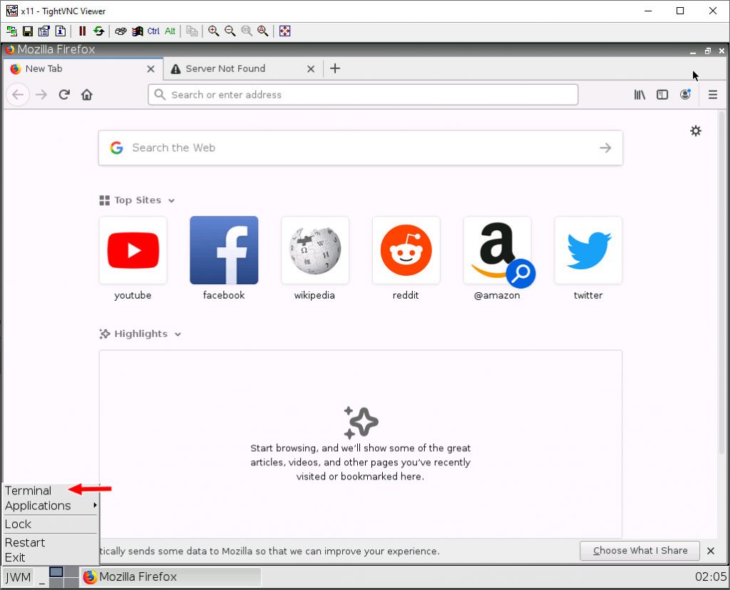Click the Choose What I Share button
The width and height of the screenshot is (730, 590).
point(639,550)
